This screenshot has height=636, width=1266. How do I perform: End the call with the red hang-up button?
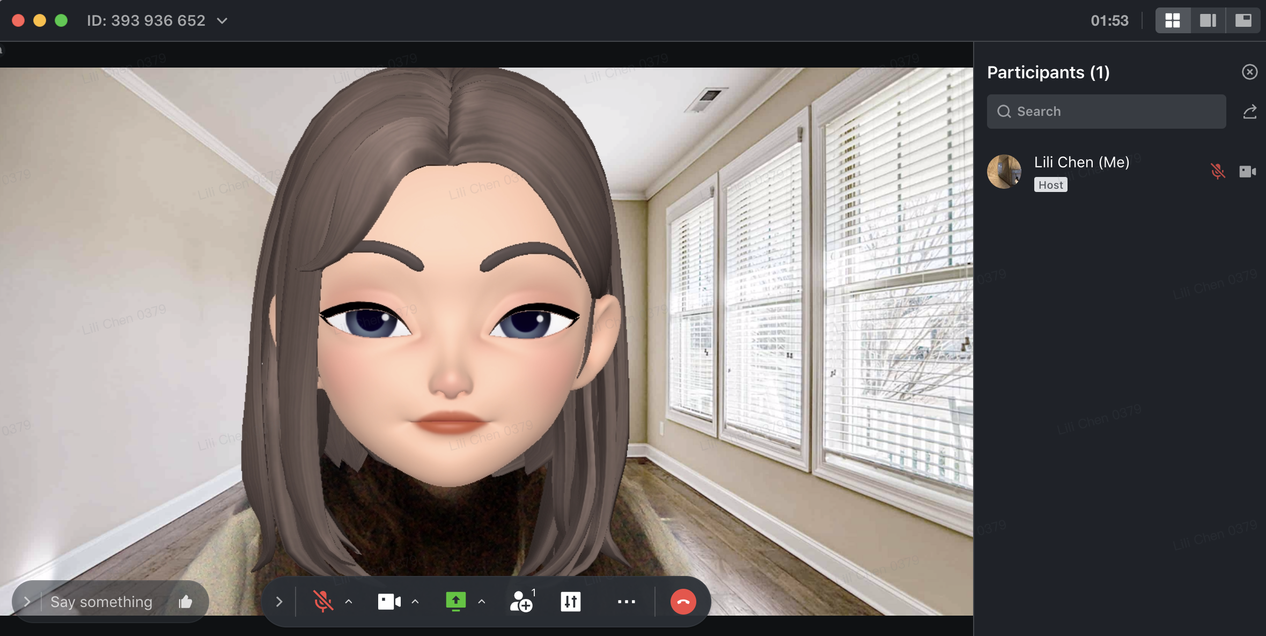coord(683,601)
